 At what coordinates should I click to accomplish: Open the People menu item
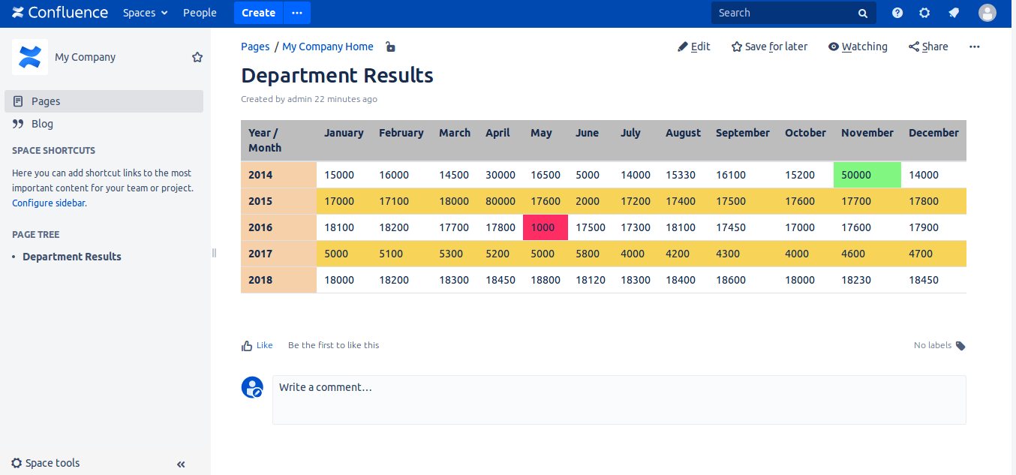[x=200, y=13]
